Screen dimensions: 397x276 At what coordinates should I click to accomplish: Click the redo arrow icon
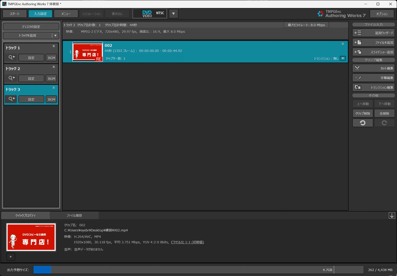coord(384,122)
